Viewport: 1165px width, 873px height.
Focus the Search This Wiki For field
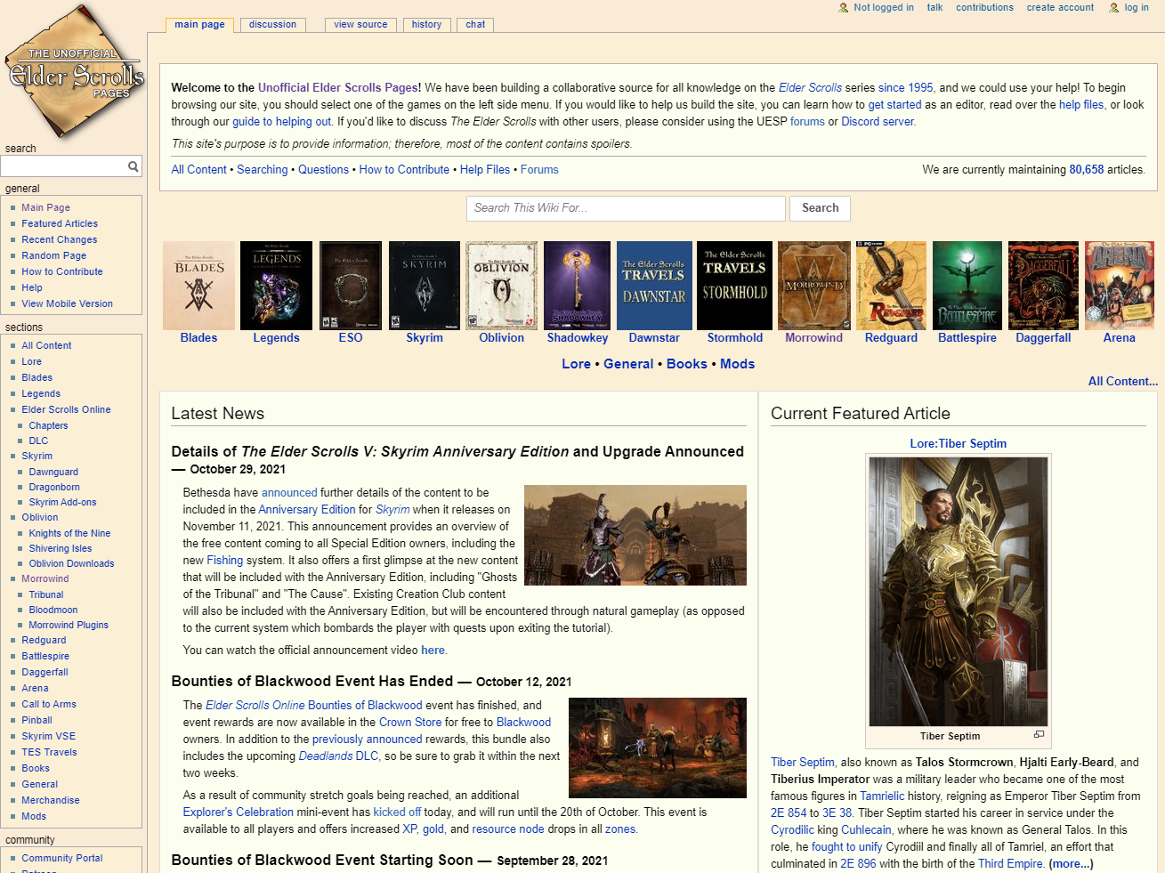626,208
